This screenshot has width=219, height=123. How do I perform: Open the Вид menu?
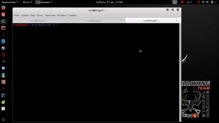[x=33, y=15]
